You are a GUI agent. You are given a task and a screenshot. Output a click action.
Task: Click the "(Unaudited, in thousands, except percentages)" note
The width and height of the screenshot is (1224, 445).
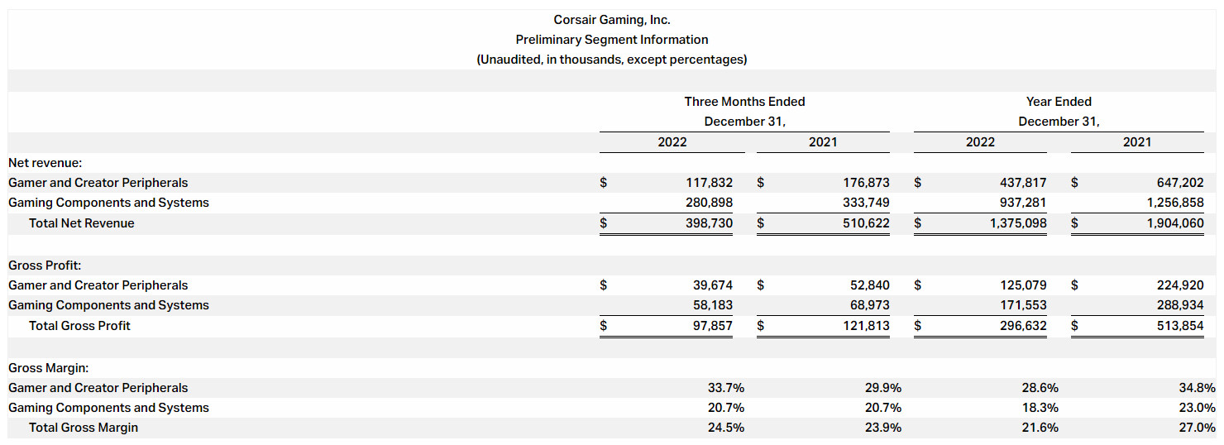click(612, 60)
